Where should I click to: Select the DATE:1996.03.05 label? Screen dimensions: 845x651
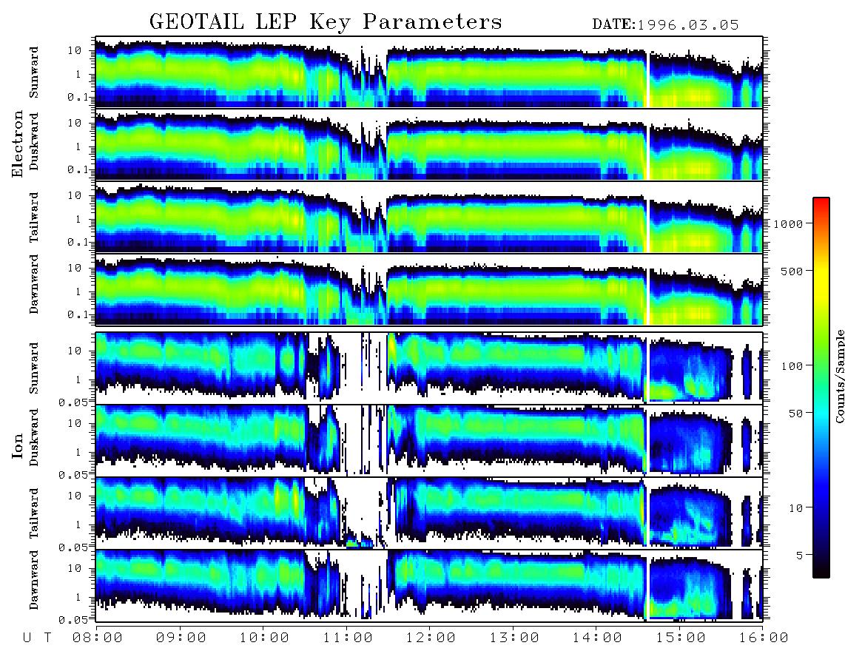[665, 24]
